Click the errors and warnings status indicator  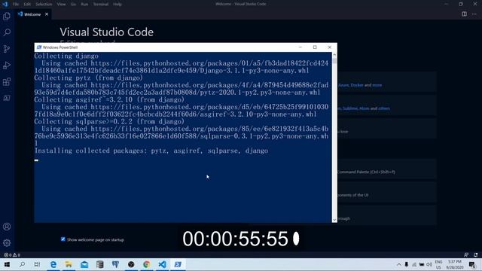tap(12, 254)
